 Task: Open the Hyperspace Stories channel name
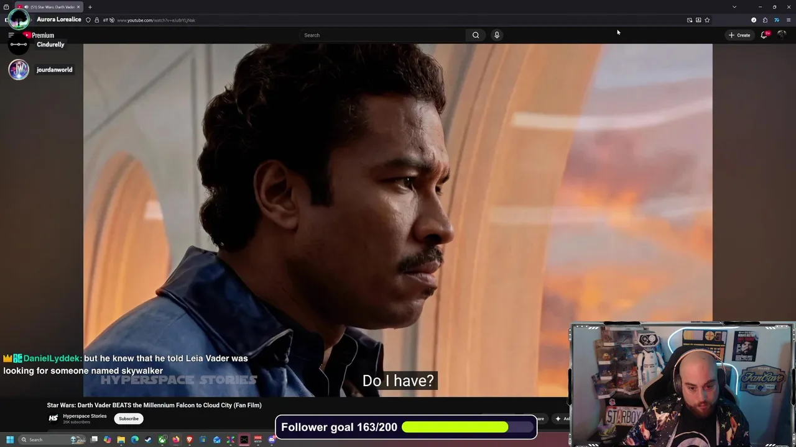pyautogui.click(x=85, y=416)
